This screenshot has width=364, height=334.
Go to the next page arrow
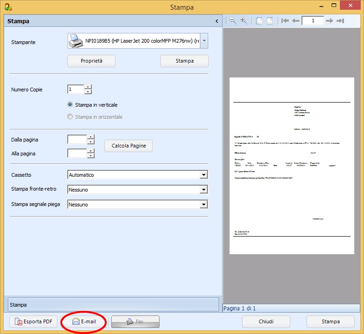click(330, 21)
